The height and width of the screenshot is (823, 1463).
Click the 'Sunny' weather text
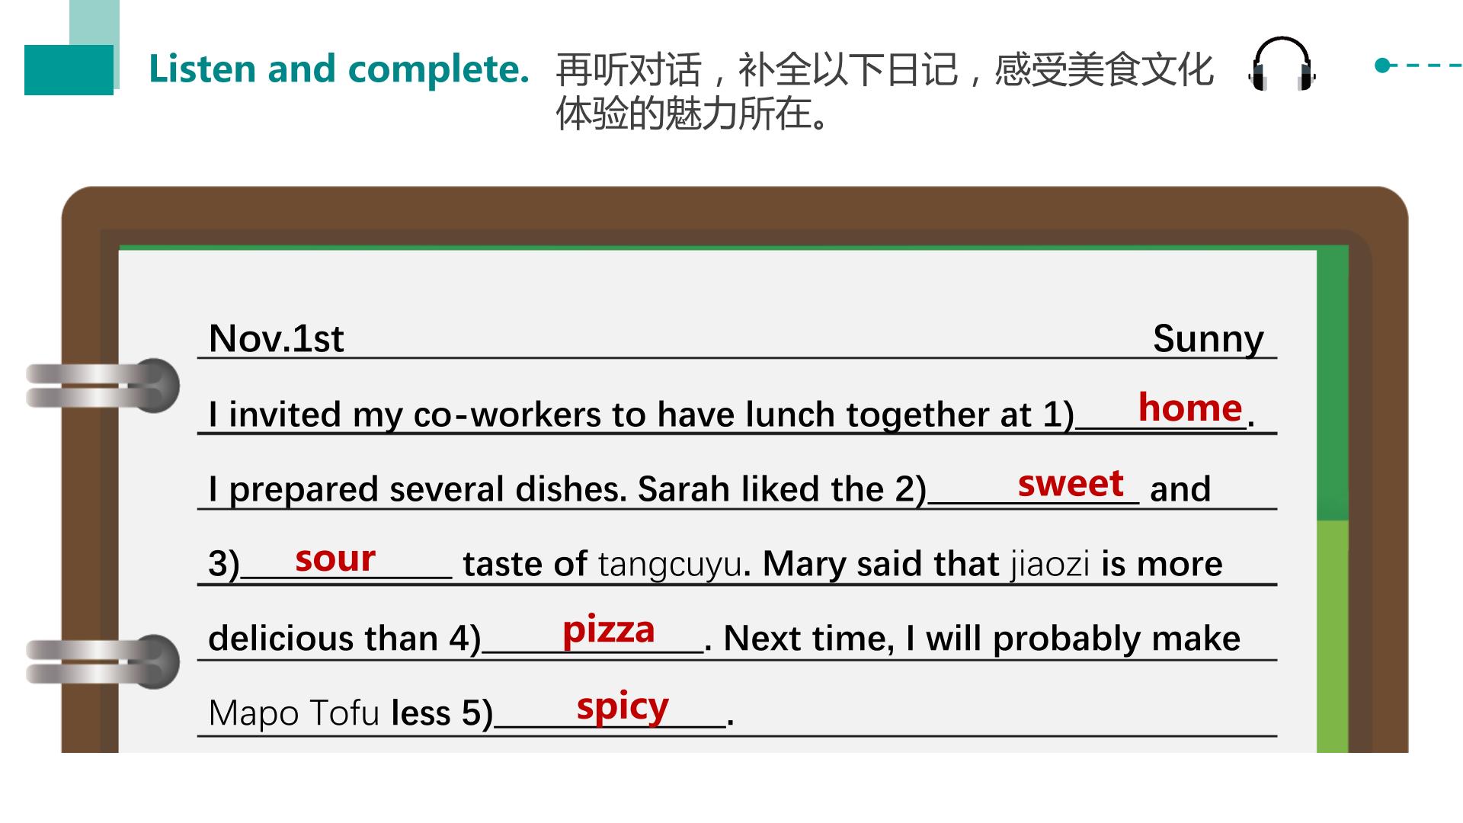(x=1208, y=339)
